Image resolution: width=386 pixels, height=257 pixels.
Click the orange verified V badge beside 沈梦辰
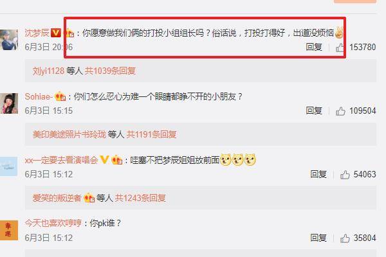(56, 33)
